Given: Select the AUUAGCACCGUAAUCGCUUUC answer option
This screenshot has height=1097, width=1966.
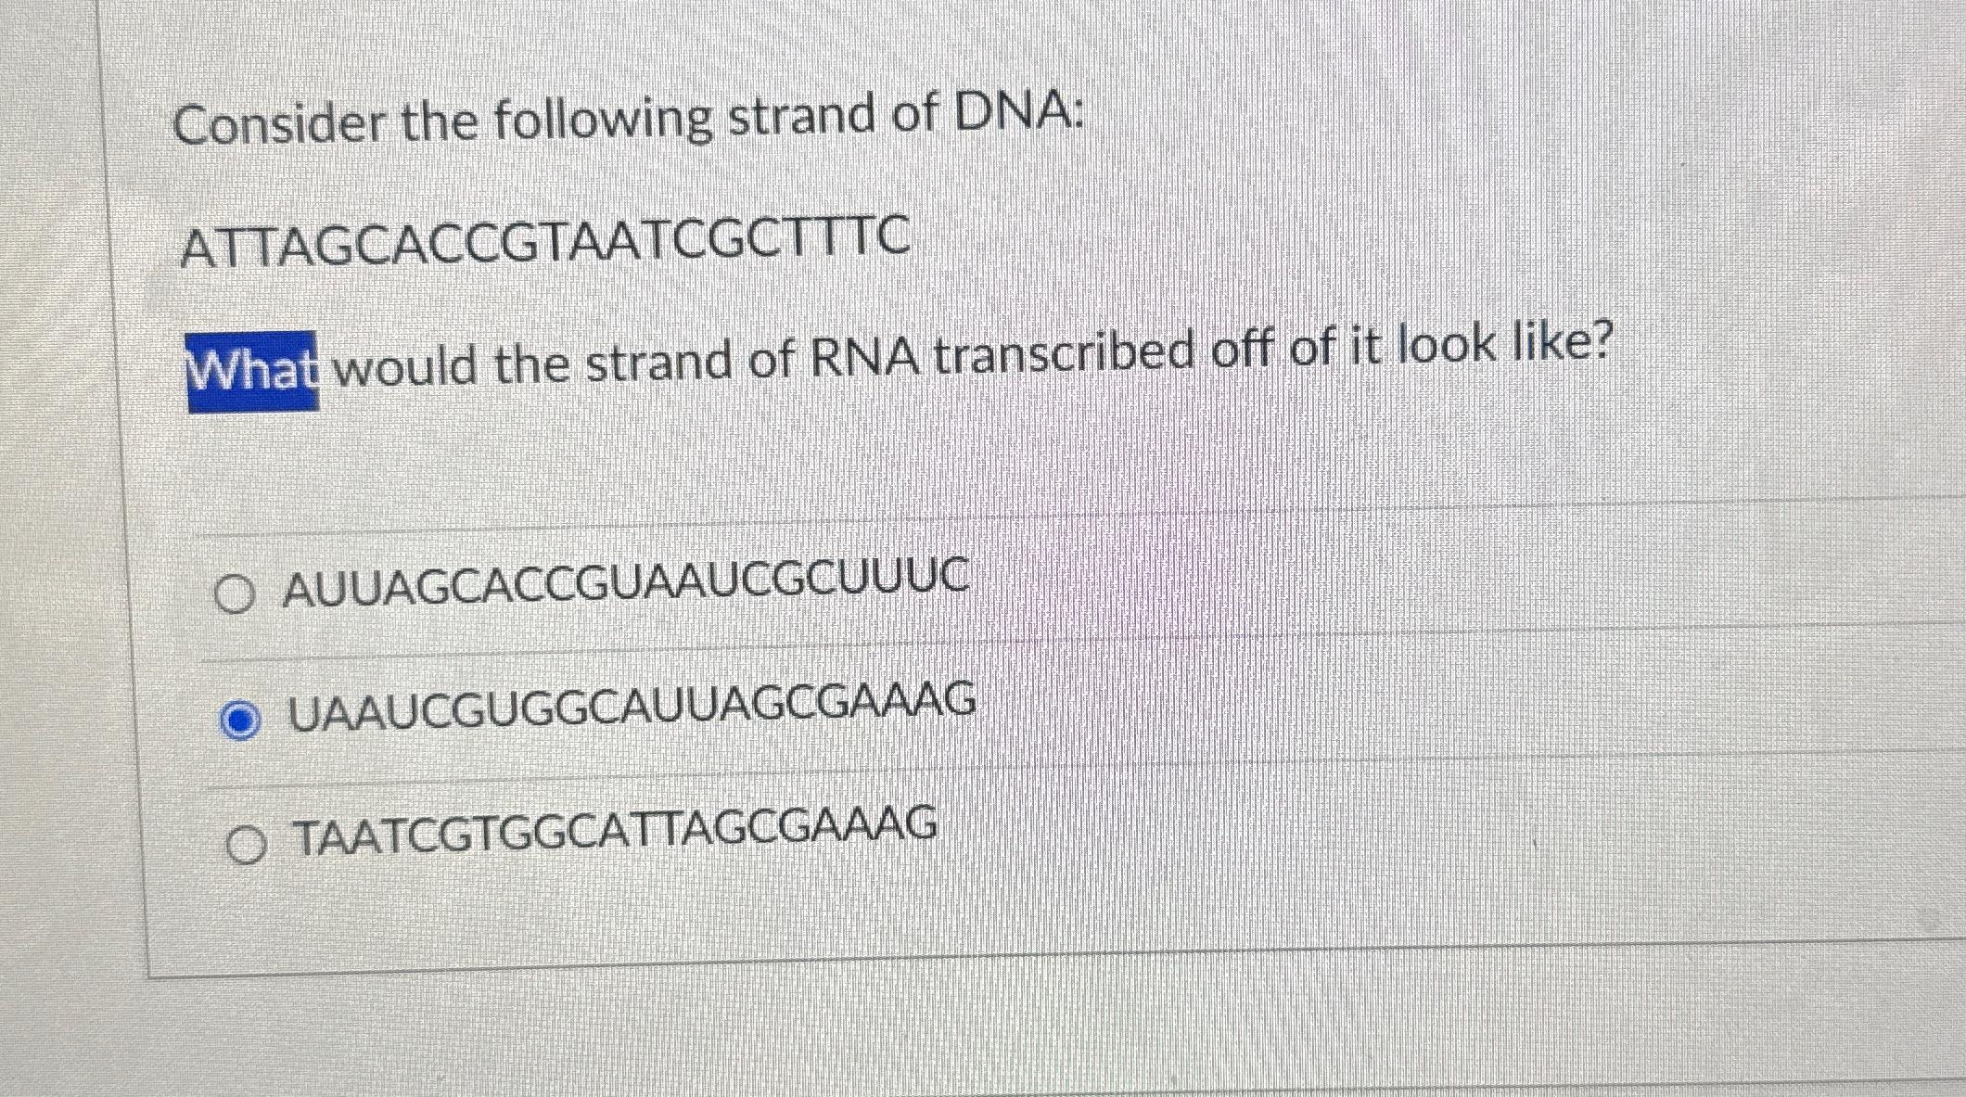Looking at the screenshot, I should click(628, 582).
